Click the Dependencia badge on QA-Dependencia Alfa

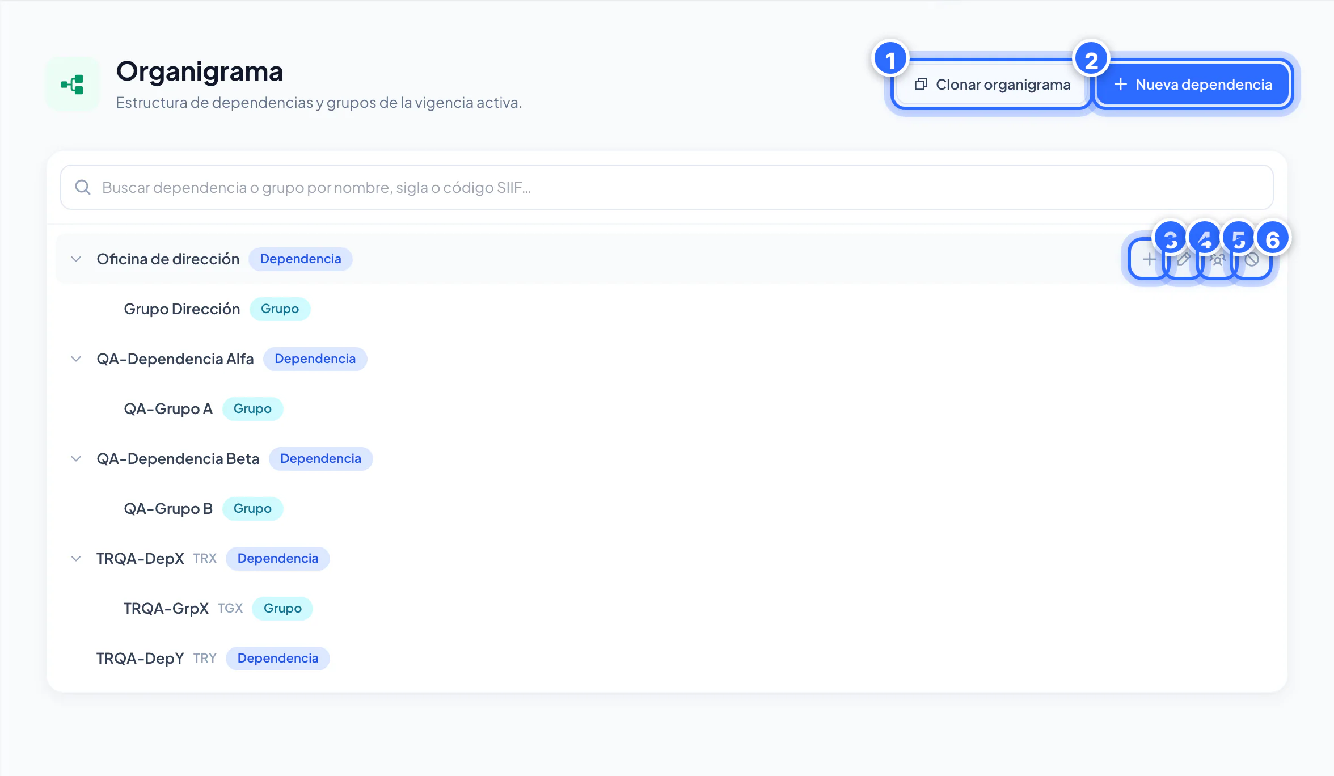tap(315, 359)
